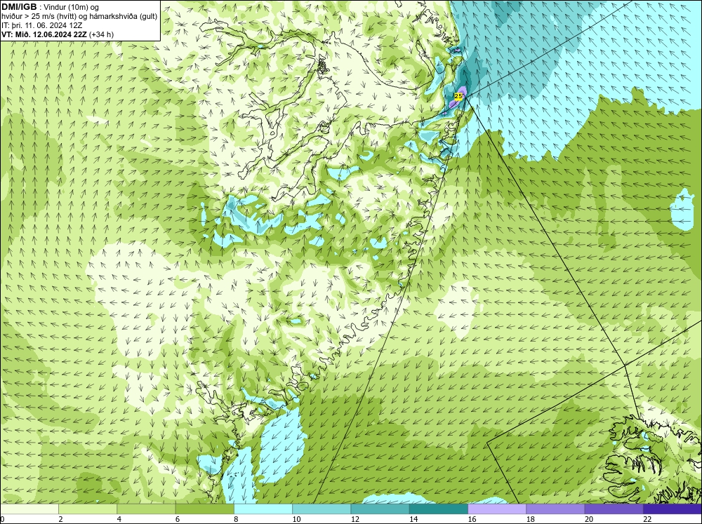Click the yellow 25 gust marker

click(458, 96)
